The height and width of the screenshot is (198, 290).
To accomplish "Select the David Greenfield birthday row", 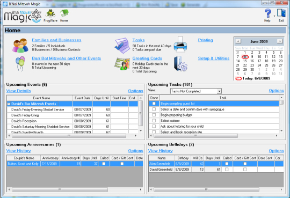I will tap(216, 170).
